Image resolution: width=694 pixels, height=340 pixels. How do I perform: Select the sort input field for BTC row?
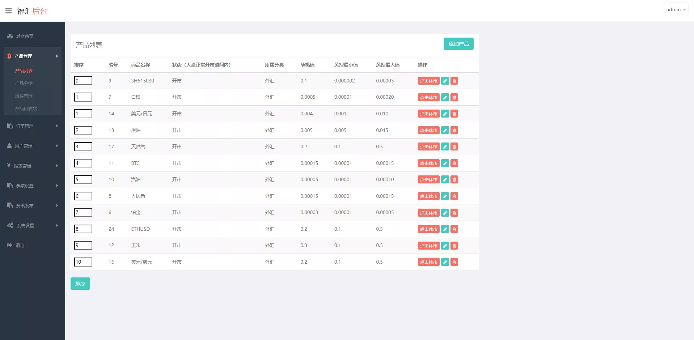point(83,163)
